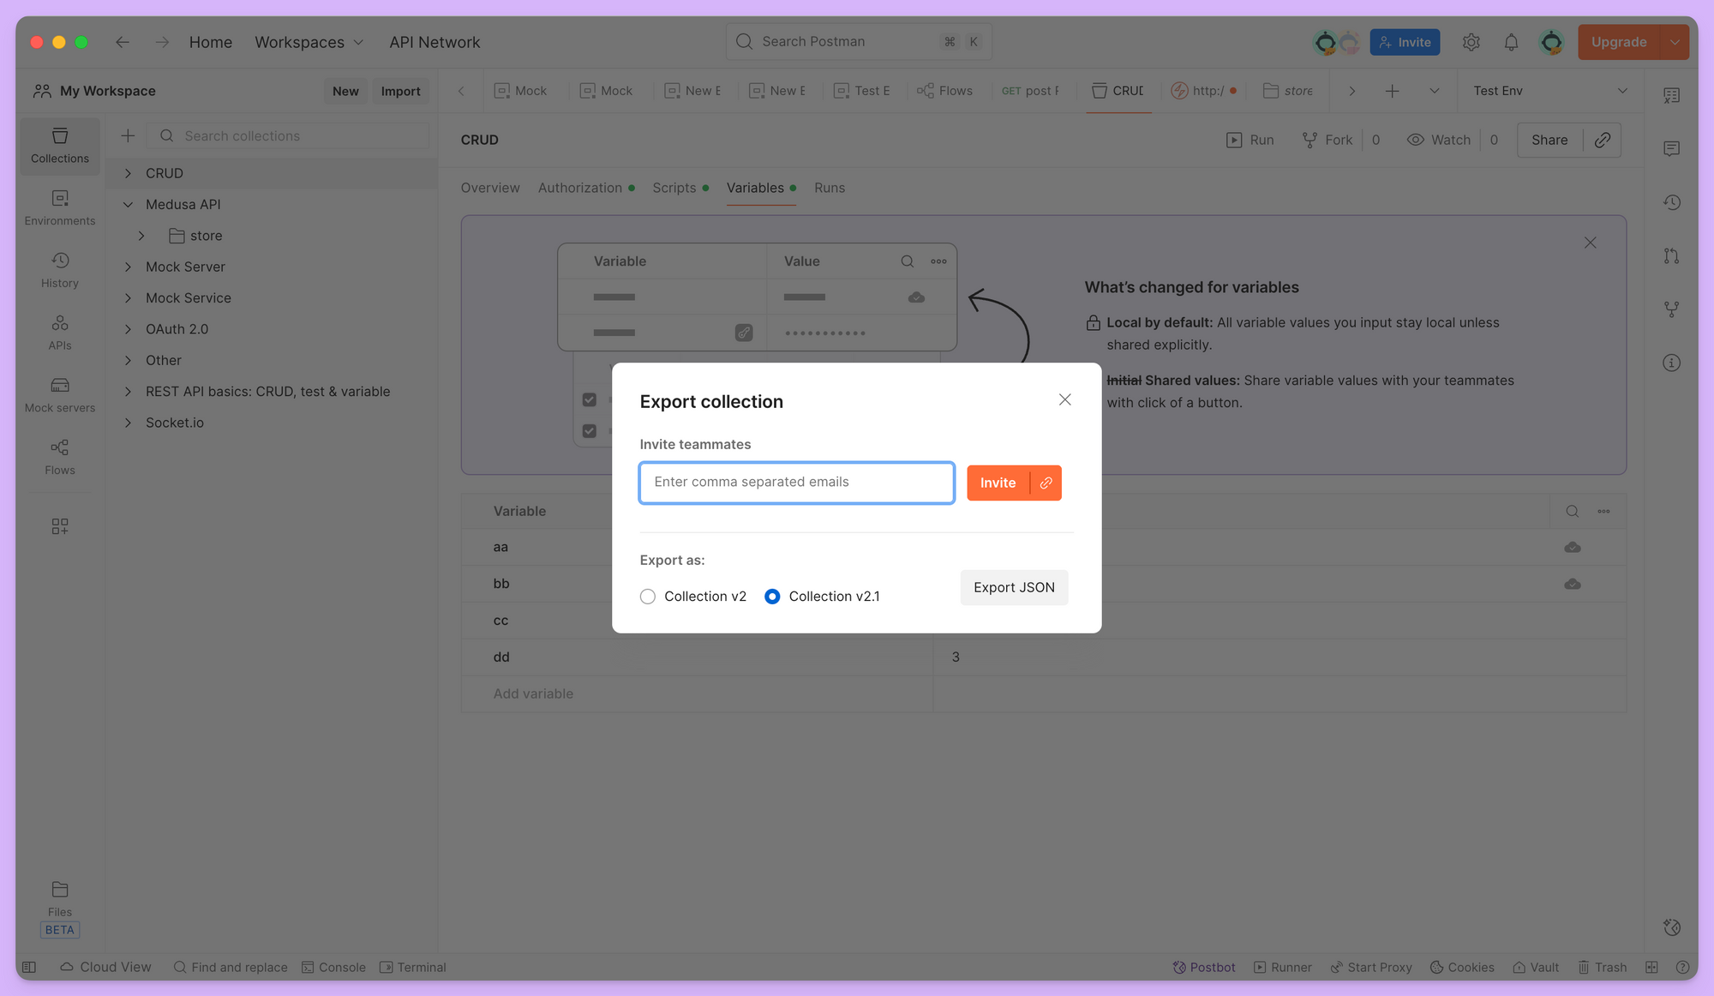Open the Environments panel
This screenshot has height=996, width=1714.
(59, 207)
